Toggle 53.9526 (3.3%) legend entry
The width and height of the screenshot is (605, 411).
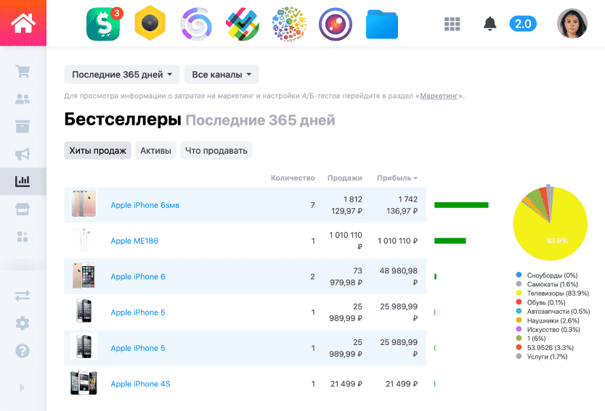(545, 347)
